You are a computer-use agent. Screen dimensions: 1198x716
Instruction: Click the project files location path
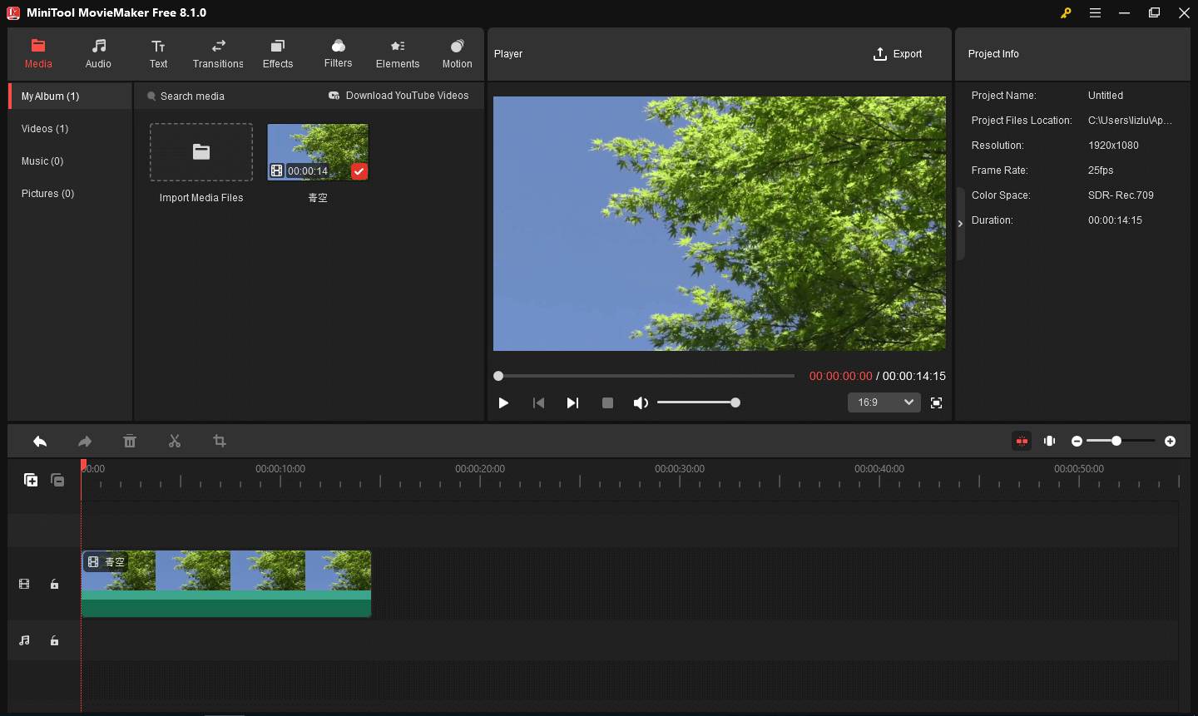[1130, 121]
